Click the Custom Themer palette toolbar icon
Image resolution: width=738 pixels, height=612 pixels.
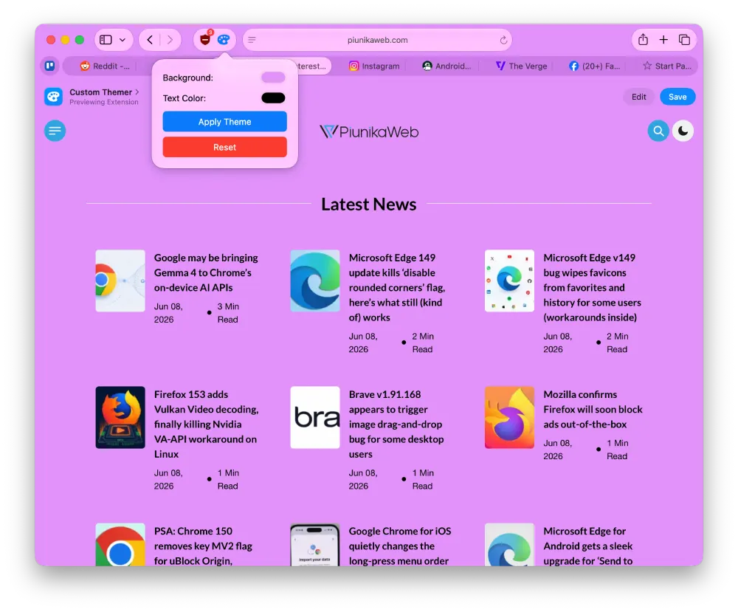tap(224, 40)
